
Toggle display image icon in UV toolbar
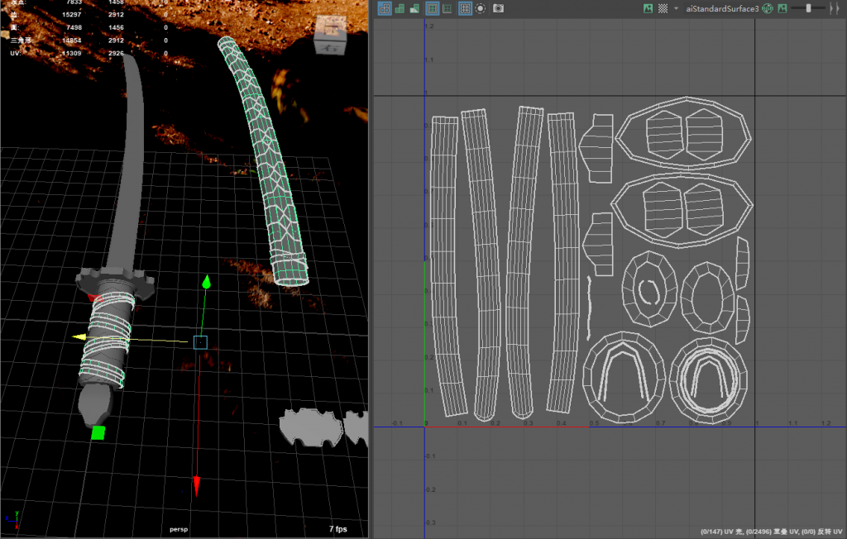click(x=648, y=8)
